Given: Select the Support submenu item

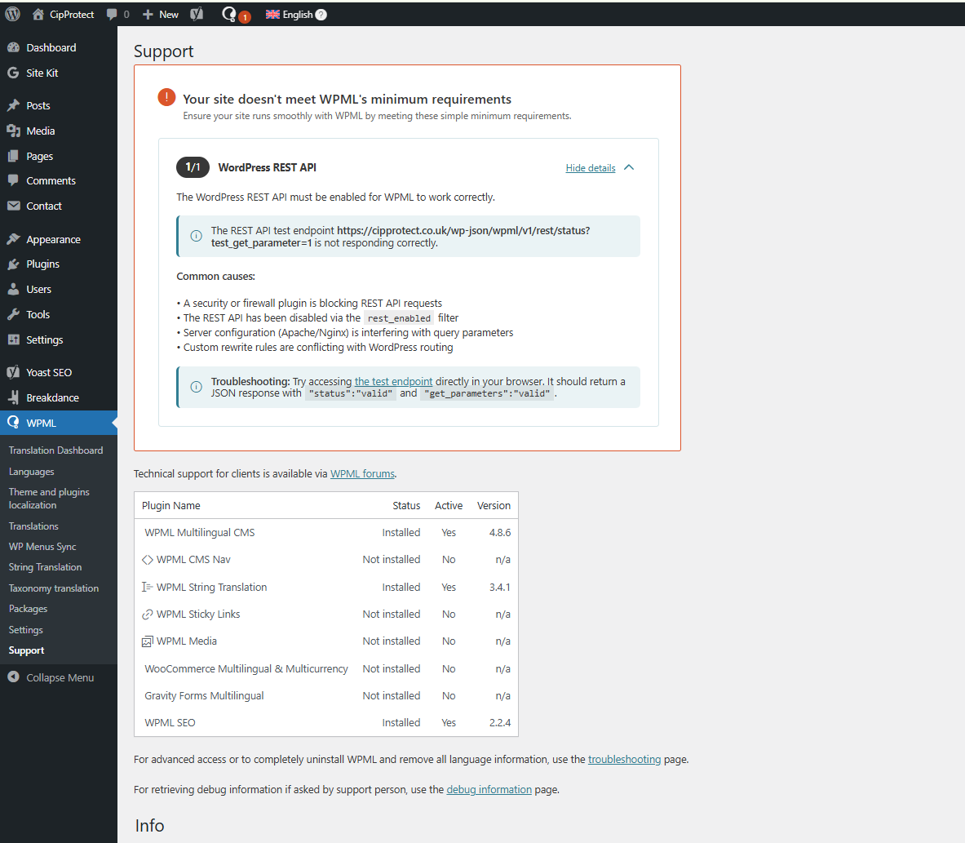Looking at the screenshot, I should pyautogui.click(x=26, y=650).
